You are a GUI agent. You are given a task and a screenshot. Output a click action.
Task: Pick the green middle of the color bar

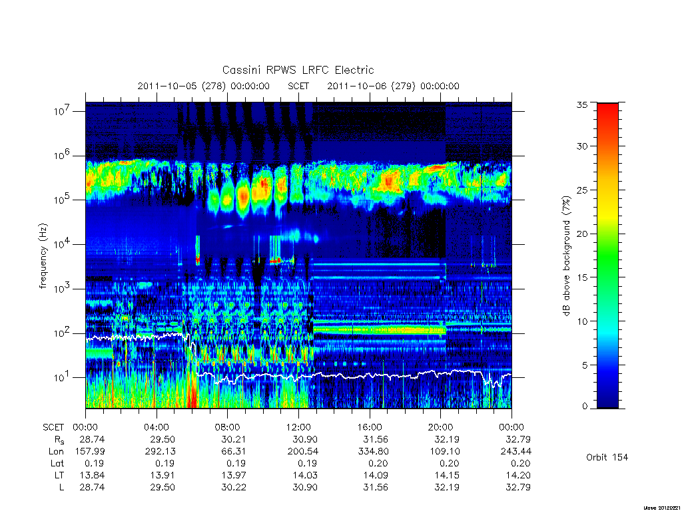[607, 256]
